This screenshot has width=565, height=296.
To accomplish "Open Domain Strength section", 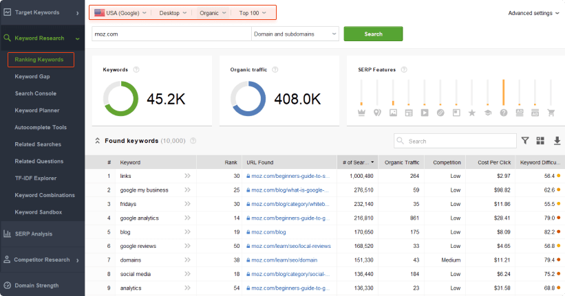I will [43, 286].
